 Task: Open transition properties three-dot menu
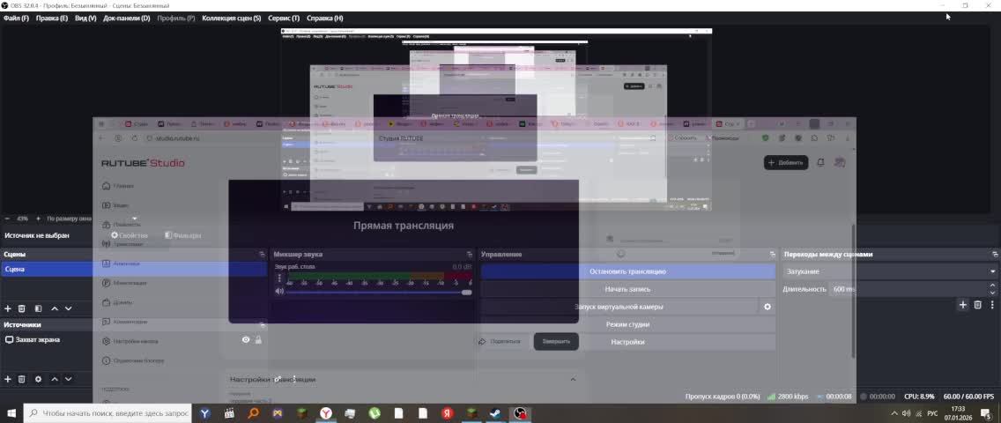click(x=993, y=305)
